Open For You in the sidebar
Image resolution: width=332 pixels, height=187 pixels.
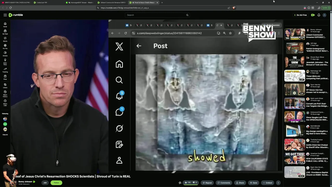(5, 46)
